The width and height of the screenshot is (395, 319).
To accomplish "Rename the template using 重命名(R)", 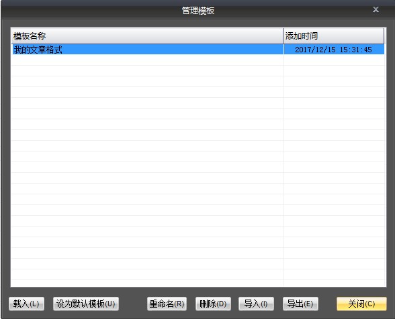I will [167, 304].
